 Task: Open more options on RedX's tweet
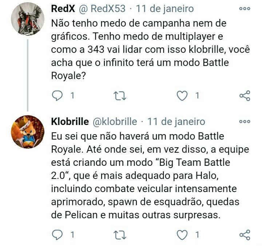point(245,8)
